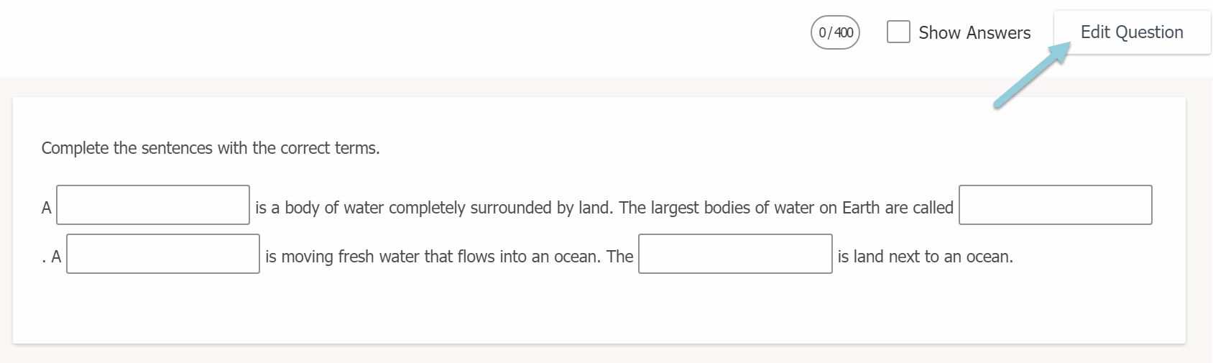Image resolution: width=1213 pixels, height=363 pixels.
Task: Click the letter "A" starting the first sentence
Action: [x=47, y=208]
